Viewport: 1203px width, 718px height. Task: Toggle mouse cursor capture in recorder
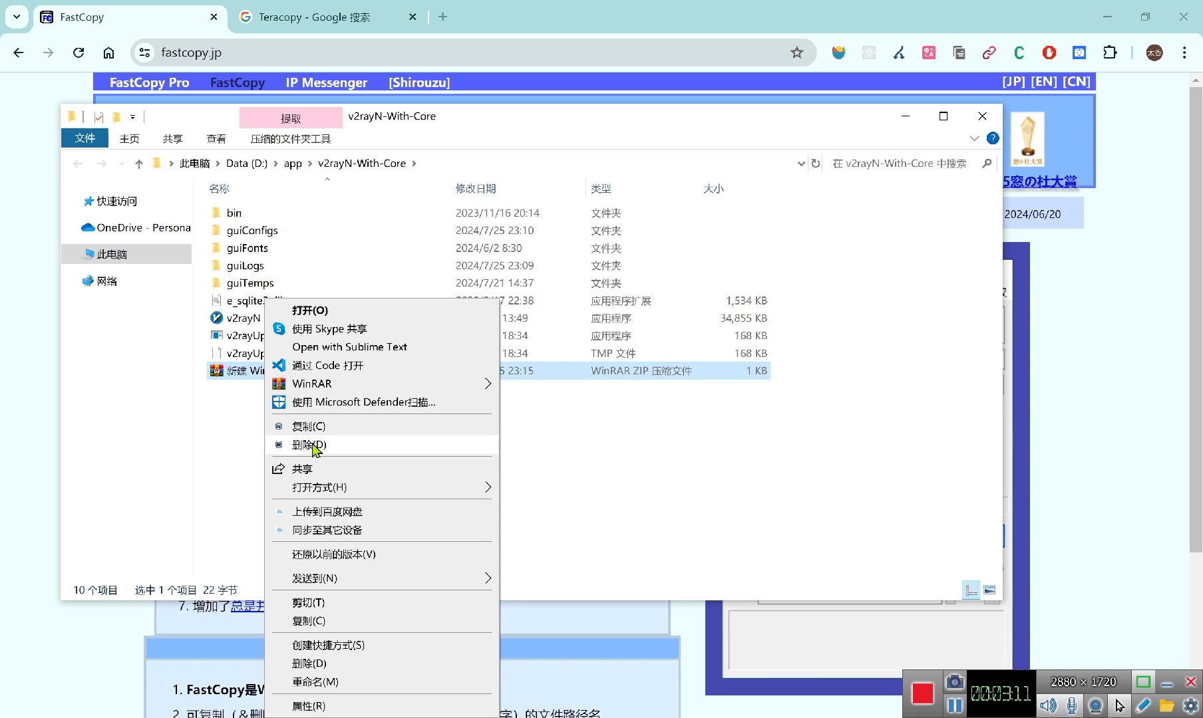(x=1120, y=705)
